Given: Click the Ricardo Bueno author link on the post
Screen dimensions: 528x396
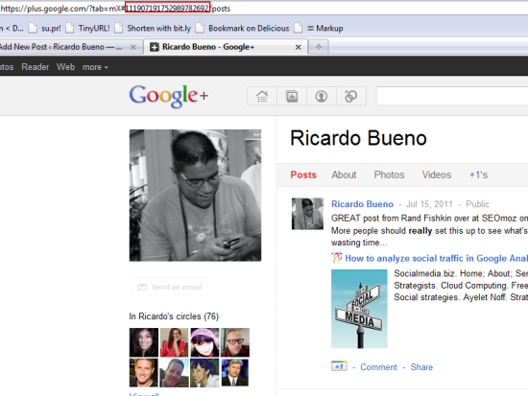Looking at the screenshot, I should (x=362, y=204).
